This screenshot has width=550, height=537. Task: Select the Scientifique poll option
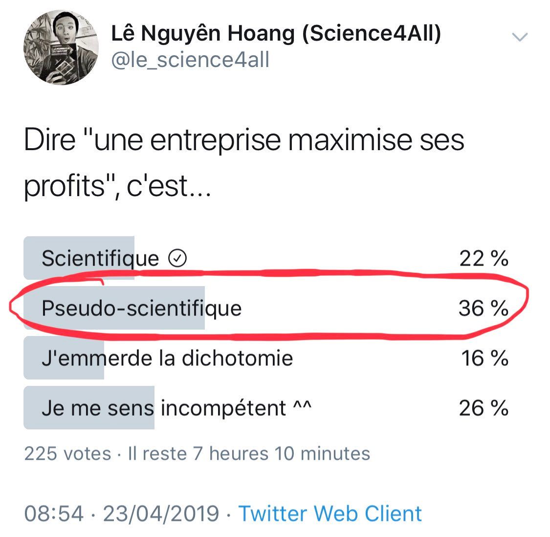point(100,258)
